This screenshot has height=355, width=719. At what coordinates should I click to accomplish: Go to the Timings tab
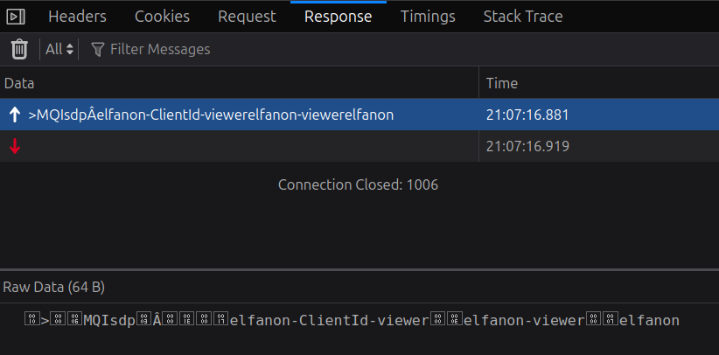[x=428, y=17]
